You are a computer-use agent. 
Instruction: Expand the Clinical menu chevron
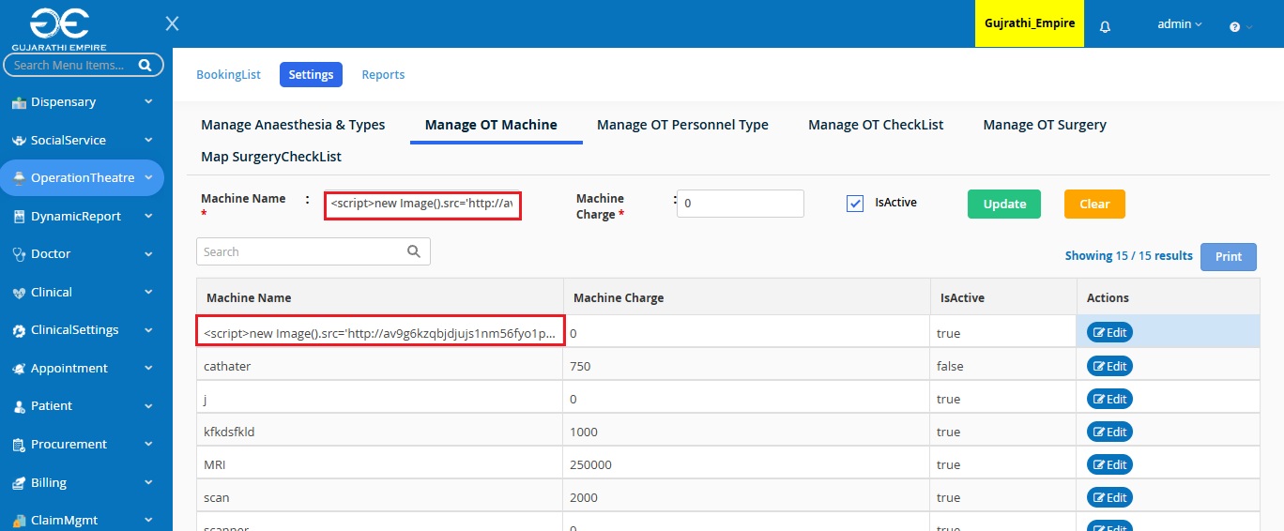pyautogui.click(x=148, y=292)
